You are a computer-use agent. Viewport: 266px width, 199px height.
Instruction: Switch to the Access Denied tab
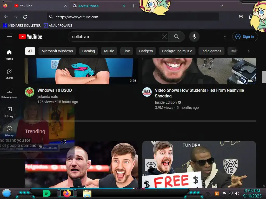99,6
